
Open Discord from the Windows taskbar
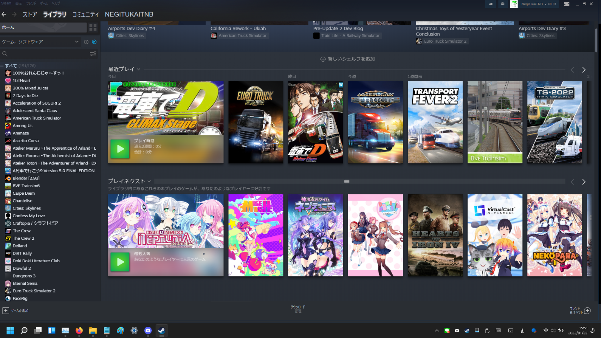pyautogui.click(x=148, y=330)
